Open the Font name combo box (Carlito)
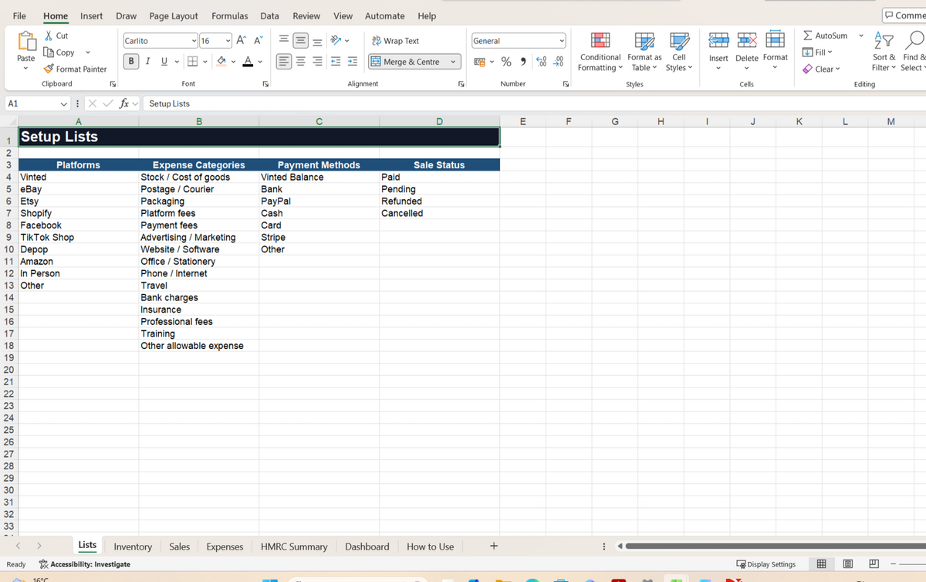926x582 pixels. tap(161, 41)
